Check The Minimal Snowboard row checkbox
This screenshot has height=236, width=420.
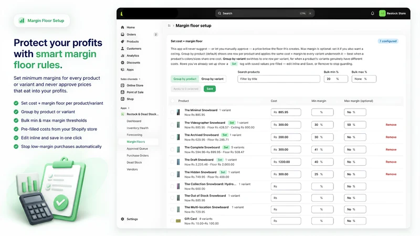[x=173, y=112]
